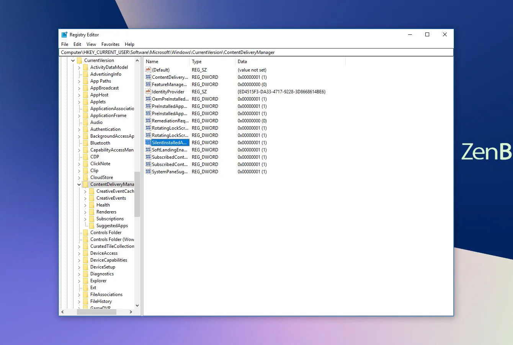Click the Data column header
This screenshot has height=345, width=513.
291,62
